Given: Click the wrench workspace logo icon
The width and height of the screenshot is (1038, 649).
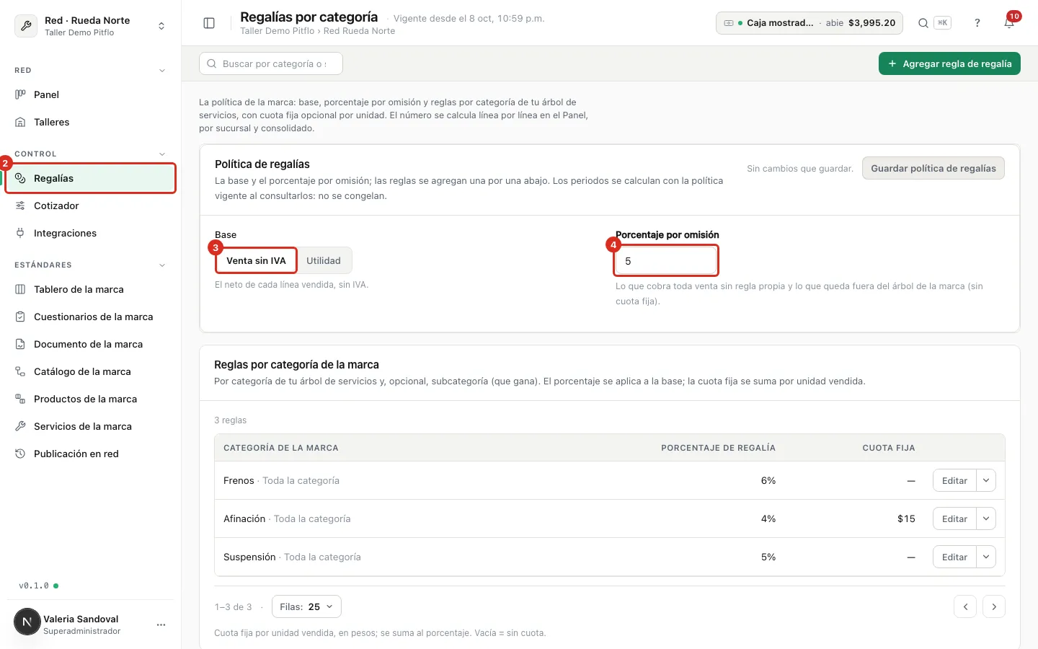Looking at the screenshot, I should click(x=26, y=26).
